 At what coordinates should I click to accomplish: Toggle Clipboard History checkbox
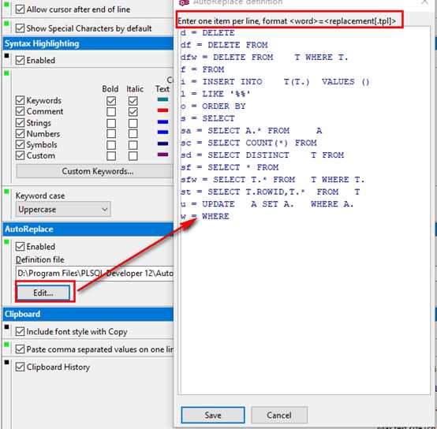(x=20, y=367)
